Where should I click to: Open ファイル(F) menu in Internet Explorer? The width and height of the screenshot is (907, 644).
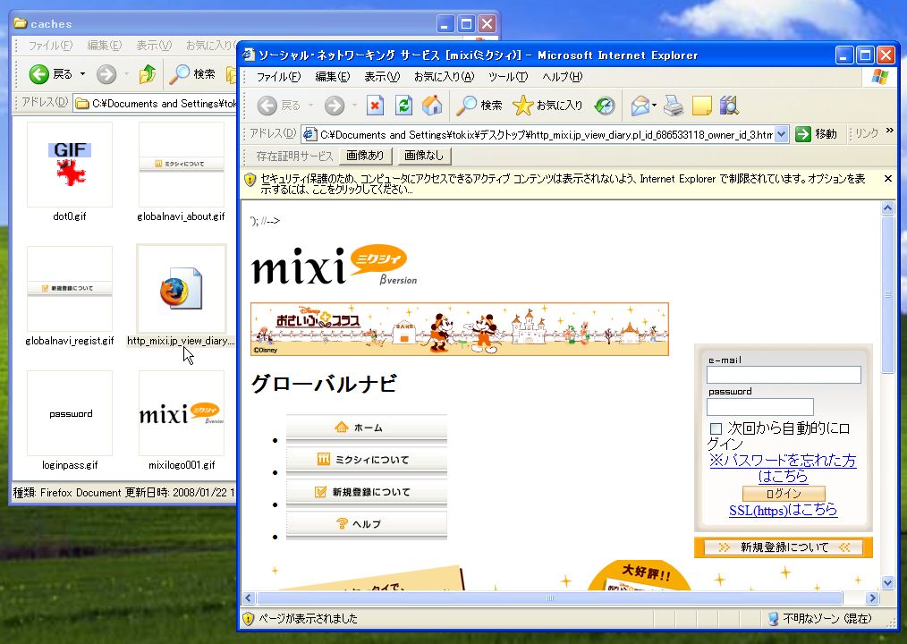point(279,76)
